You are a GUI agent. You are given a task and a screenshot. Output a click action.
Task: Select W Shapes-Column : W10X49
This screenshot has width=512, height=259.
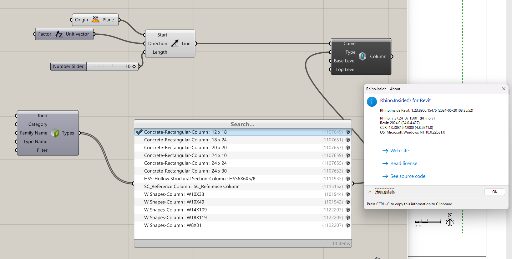pos(243,202)
